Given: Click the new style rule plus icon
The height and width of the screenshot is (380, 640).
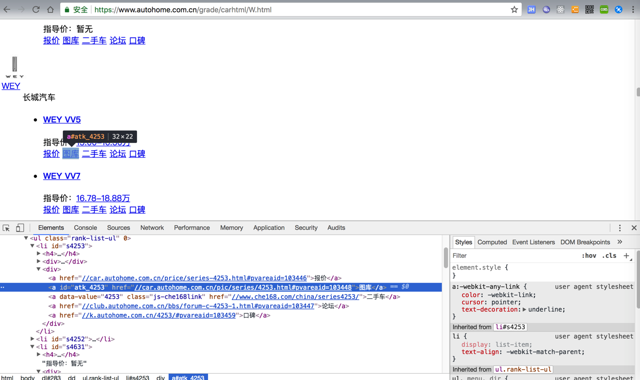Looking at the screenshot, I should pos(626,256).
